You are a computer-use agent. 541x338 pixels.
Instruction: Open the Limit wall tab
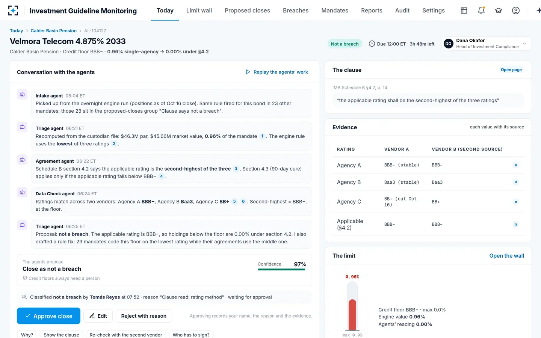tap(199, 11)
